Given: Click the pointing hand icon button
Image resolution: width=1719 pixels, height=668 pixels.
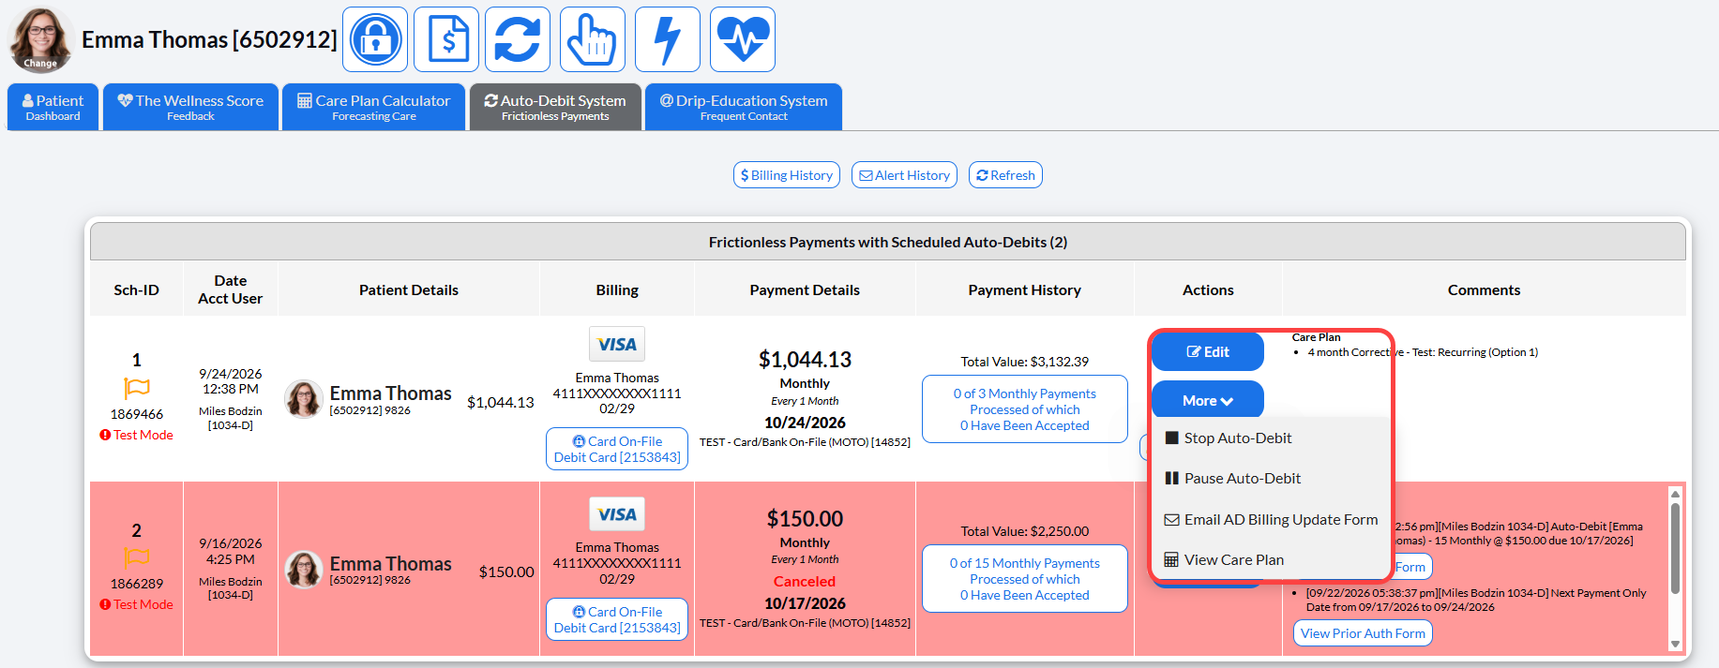Looking at the screenshot, I should coord(593,39).
